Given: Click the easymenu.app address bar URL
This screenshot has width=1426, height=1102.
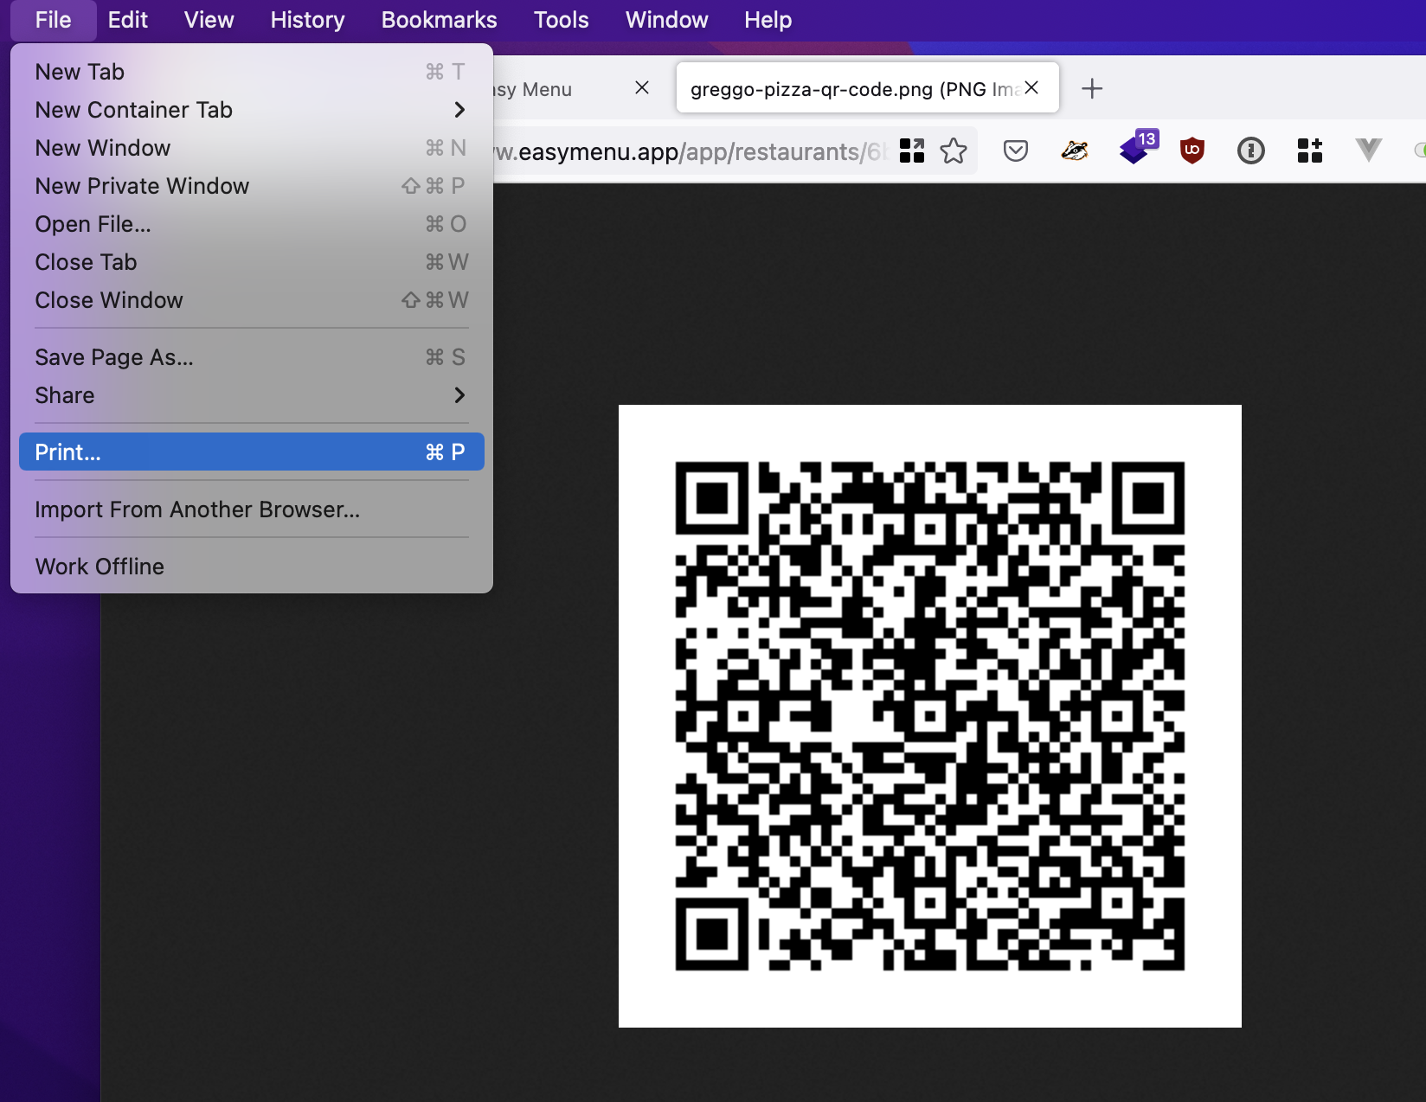Looking at the screenshot, I should point(691,151).
